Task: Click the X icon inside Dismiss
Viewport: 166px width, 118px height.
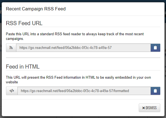Action: 144,108
